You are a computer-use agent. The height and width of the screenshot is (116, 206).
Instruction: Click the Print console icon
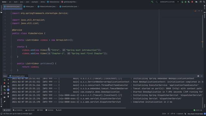8,93
